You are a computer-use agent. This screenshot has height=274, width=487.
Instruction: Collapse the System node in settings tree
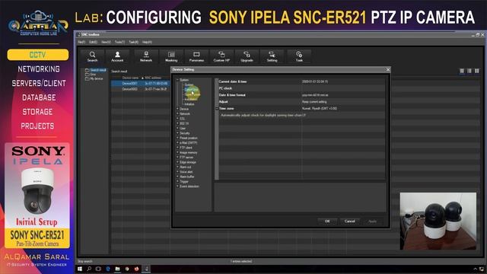177,80
